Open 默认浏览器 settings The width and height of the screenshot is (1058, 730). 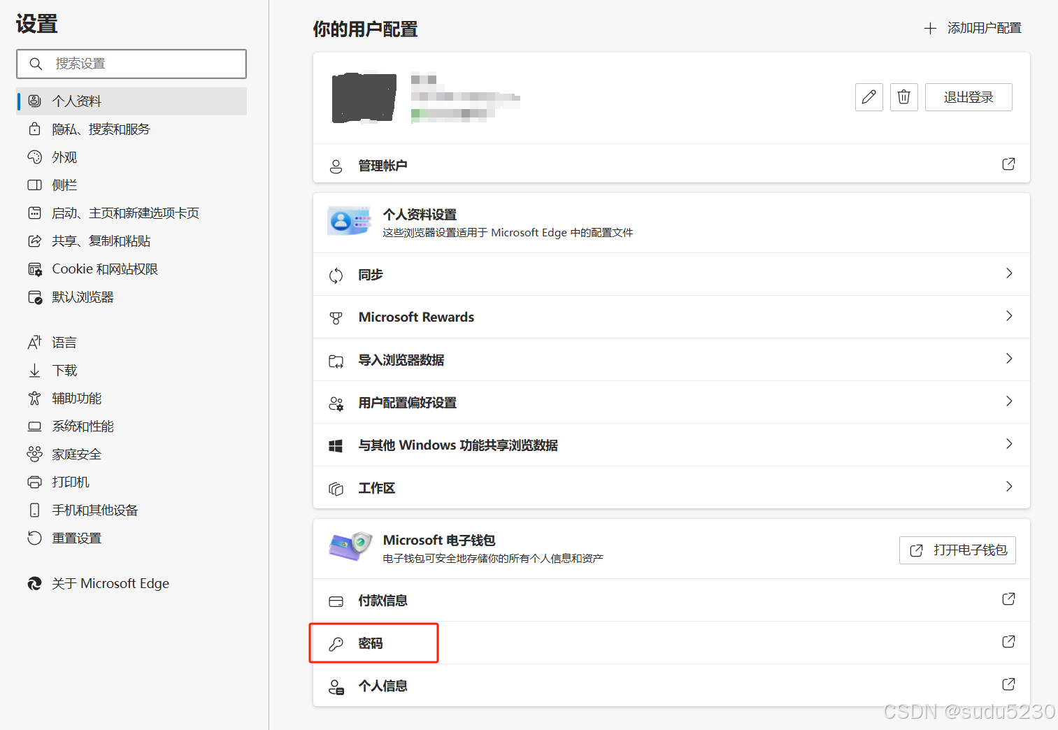pyautogui.click(x=131, y=297)
